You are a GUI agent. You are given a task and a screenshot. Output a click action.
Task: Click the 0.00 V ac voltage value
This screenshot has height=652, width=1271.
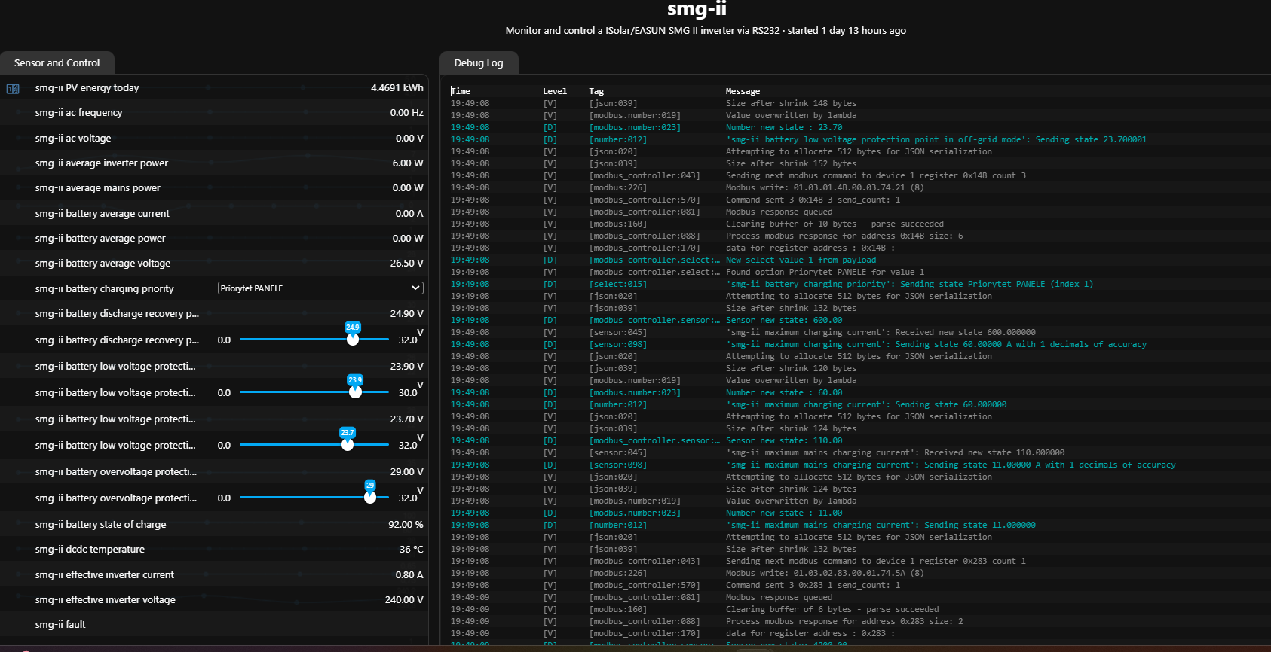click(409, 139)
